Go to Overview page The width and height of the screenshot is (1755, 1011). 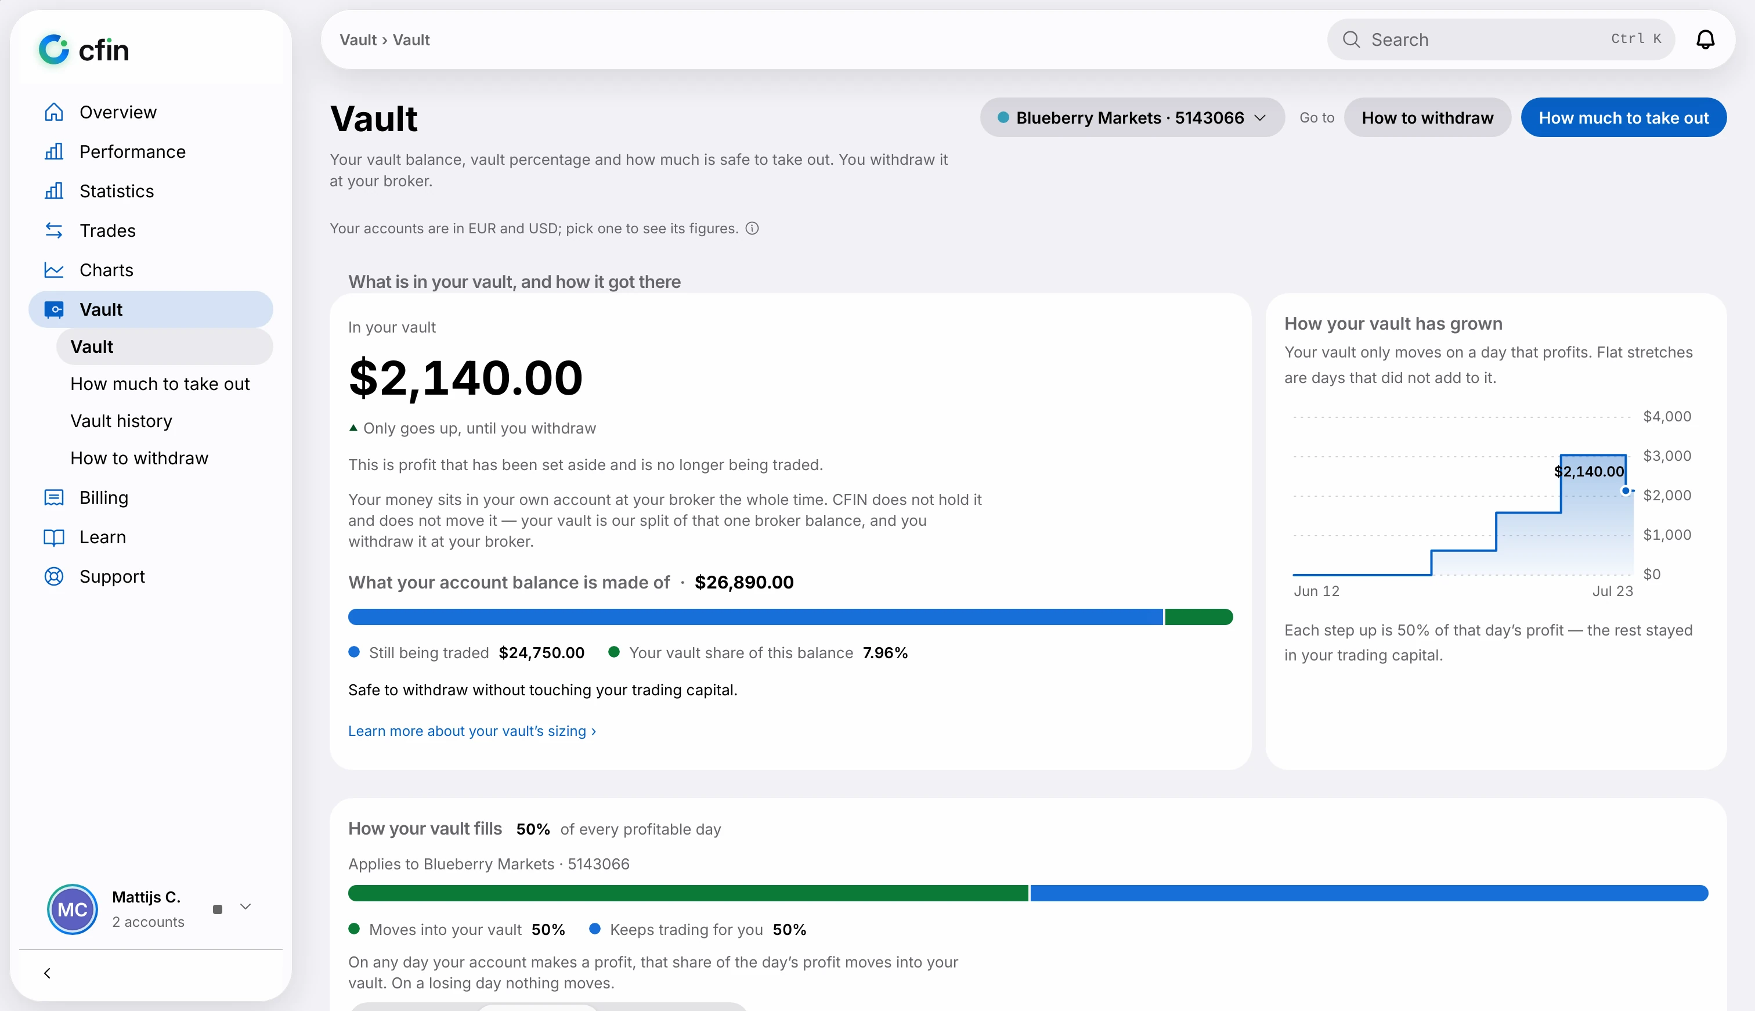151,112
